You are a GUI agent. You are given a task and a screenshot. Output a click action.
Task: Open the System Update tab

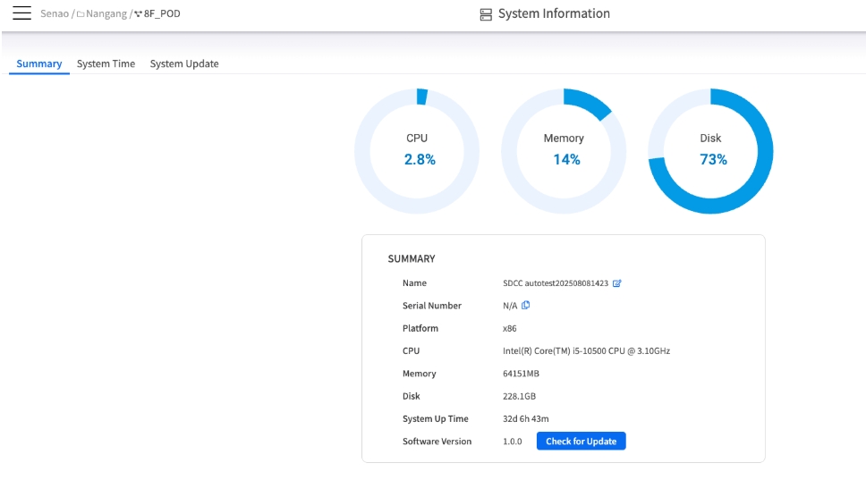[184, 64]
